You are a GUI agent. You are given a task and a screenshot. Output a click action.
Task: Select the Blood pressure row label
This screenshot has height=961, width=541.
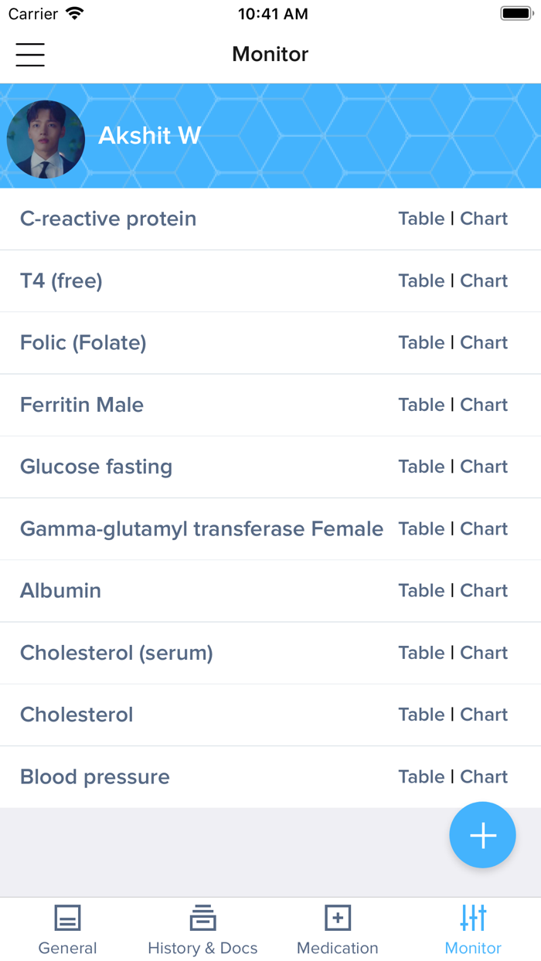[94, 777]
